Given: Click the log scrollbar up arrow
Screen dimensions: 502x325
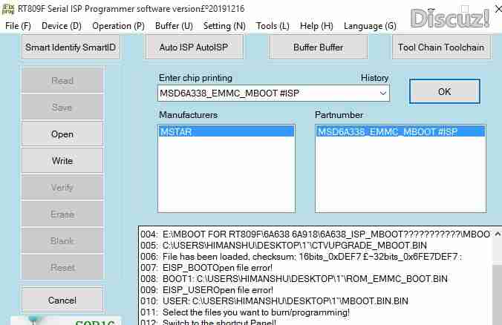Looking at the screenshot, I should click(x=498, y=234).
